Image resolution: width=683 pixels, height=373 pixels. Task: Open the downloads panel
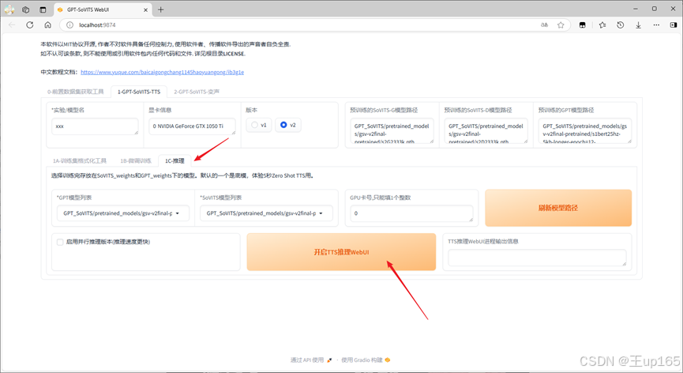[638, 24]
